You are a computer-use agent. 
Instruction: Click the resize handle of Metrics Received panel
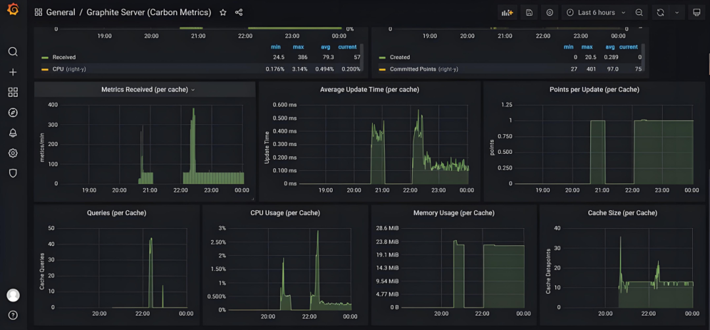253,199
